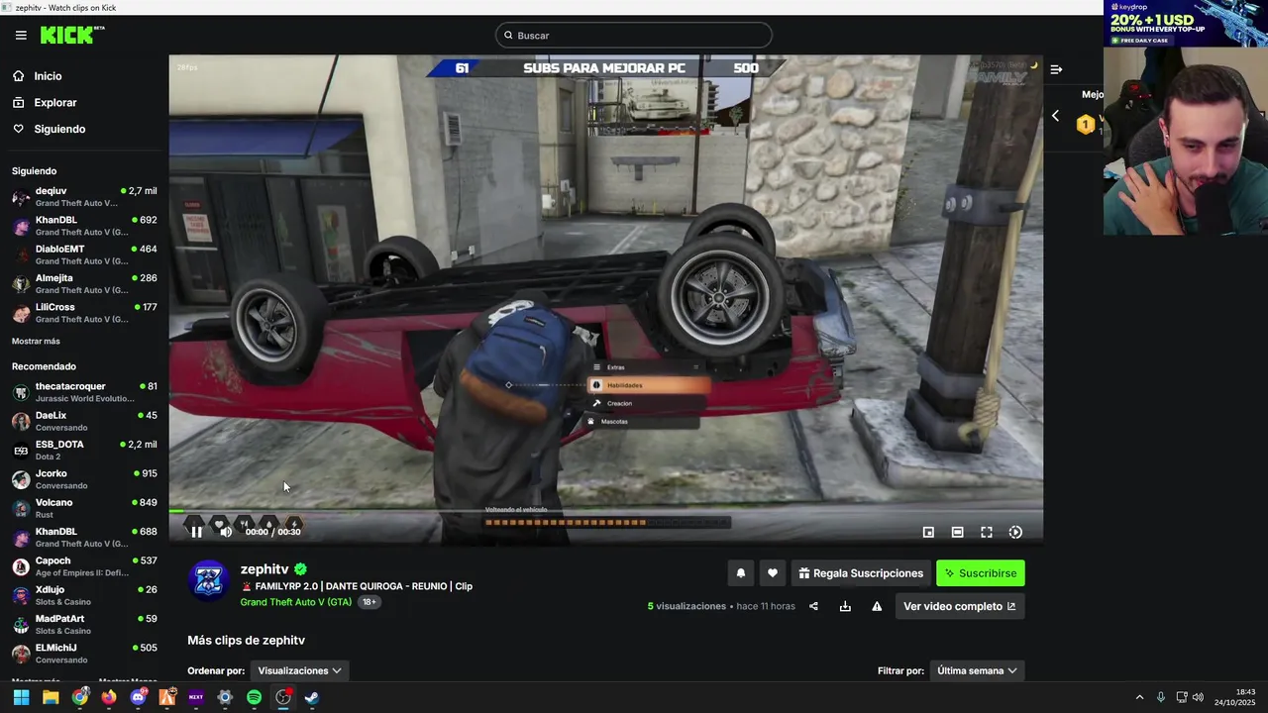Viewport: 1268px width, 713px height.
Task: Focus the Buscar search field
Action: tap(634, 36)
